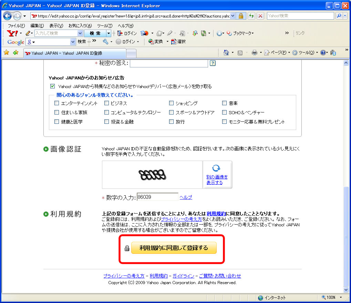The image size is (351, 303).
Task: Enable the 旅行 checkbox
Action: click(x=171, y=121)
